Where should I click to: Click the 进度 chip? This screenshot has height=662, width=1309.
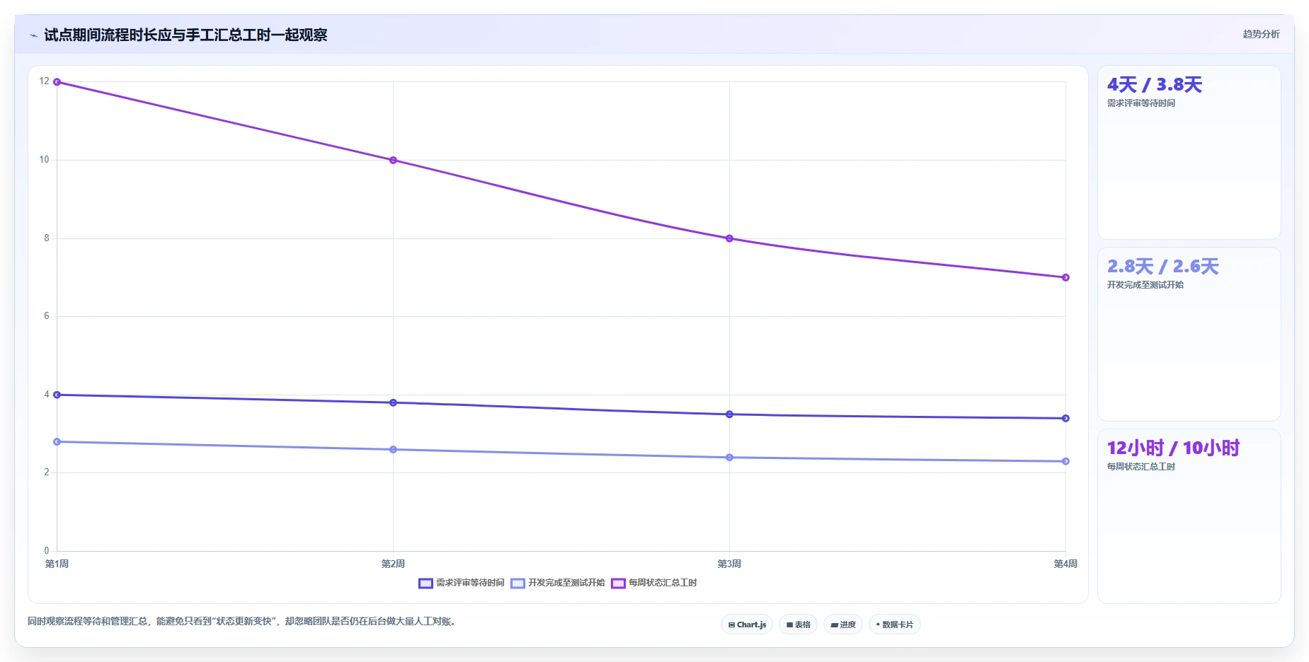tap(843, 625)
